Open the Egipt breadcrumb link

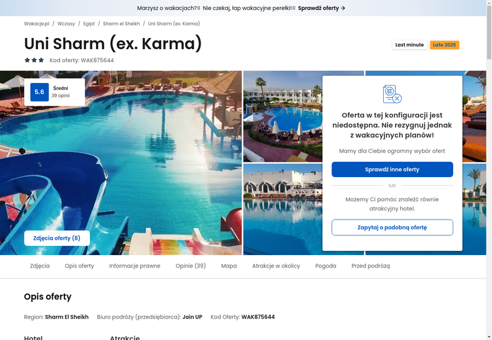[89, 23]
